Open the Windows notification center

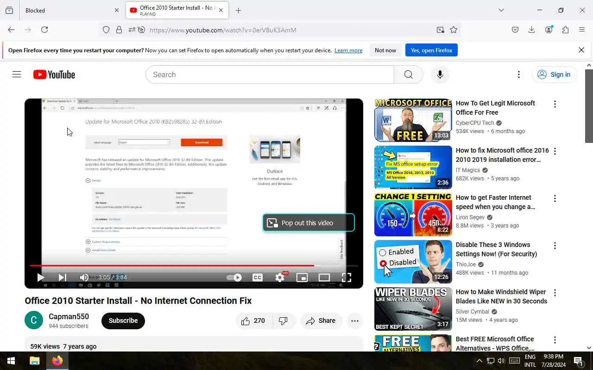click(x=578, y=361)
